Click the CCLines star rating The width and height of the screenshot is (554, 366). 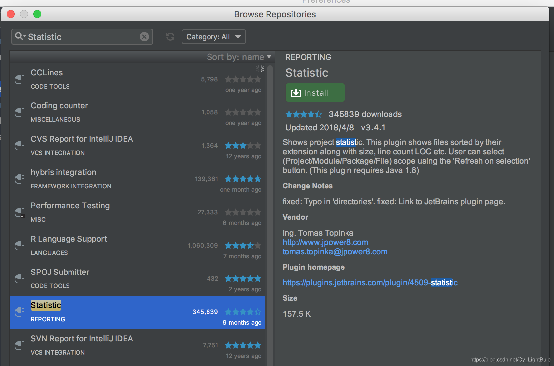point(243,79)
